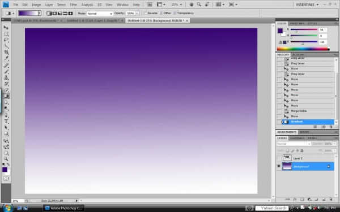Select the Zoom tool in the toolbox
Image resolution: width=340 pixels, height=212 pixels.
pos(6,159)
